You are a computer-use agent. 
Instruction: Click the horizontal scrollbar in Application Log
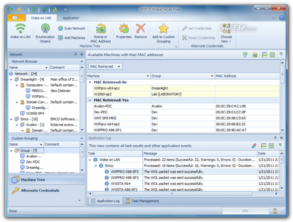[x=172, y=194]
